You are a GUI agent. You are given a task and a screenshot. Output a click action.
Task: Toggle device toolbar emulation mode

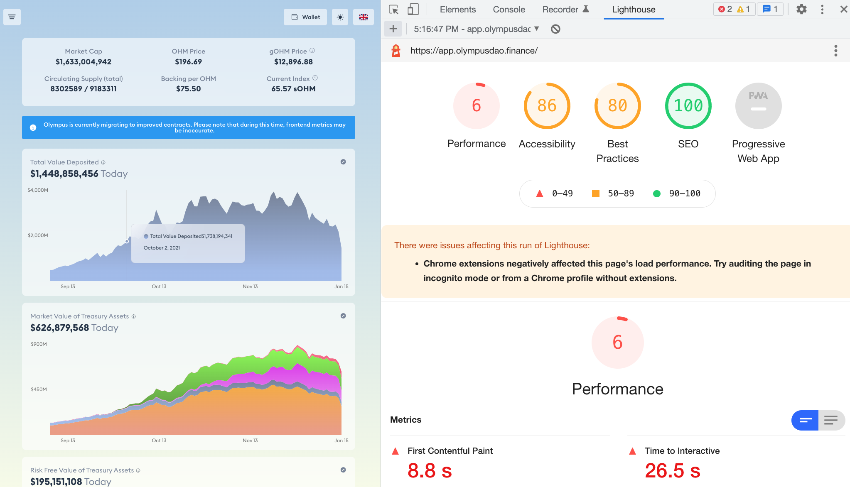pos(413,9)
